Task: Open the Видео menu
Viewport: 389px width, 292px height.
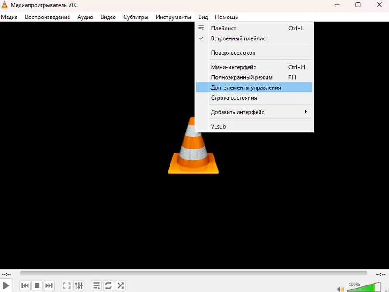Action: click(108, 17)
